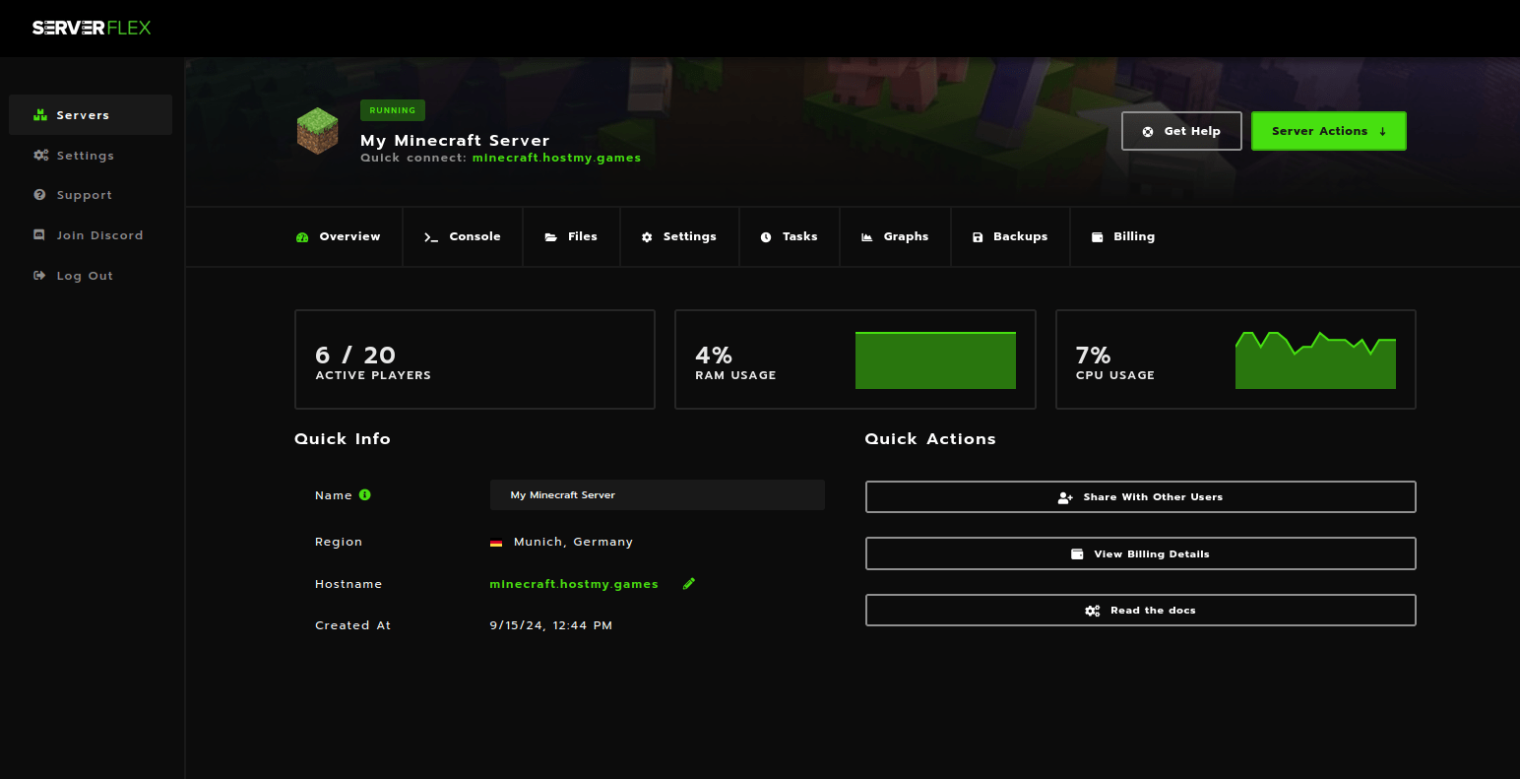
Task: Open Settings in the sidebar
Action: tap(91, 156)
